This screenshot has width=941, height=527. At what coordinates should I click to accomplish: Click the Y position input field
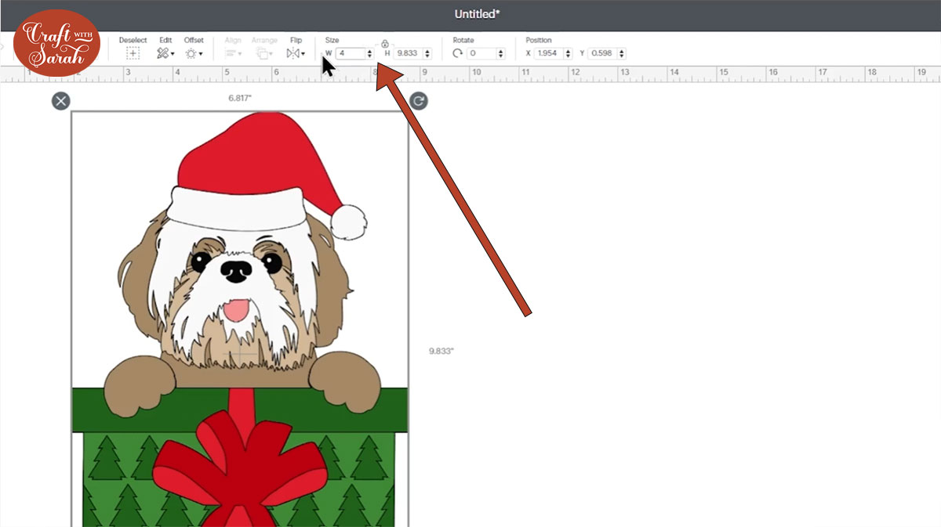point(601,53)
